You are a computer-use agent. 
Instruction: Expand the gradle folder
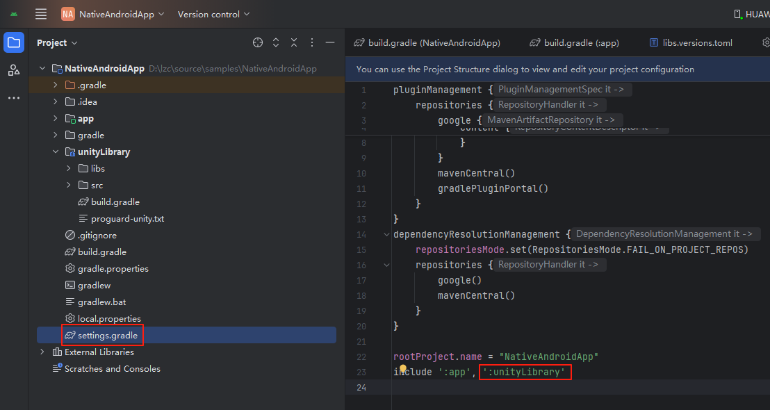click(56, 135)
